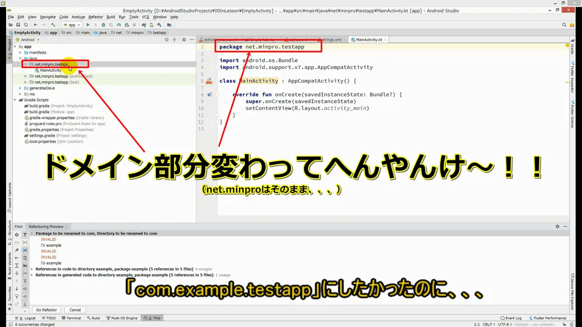Click the Debug app bug icon
Screen dimensions: 582x327
click(103, 25)
